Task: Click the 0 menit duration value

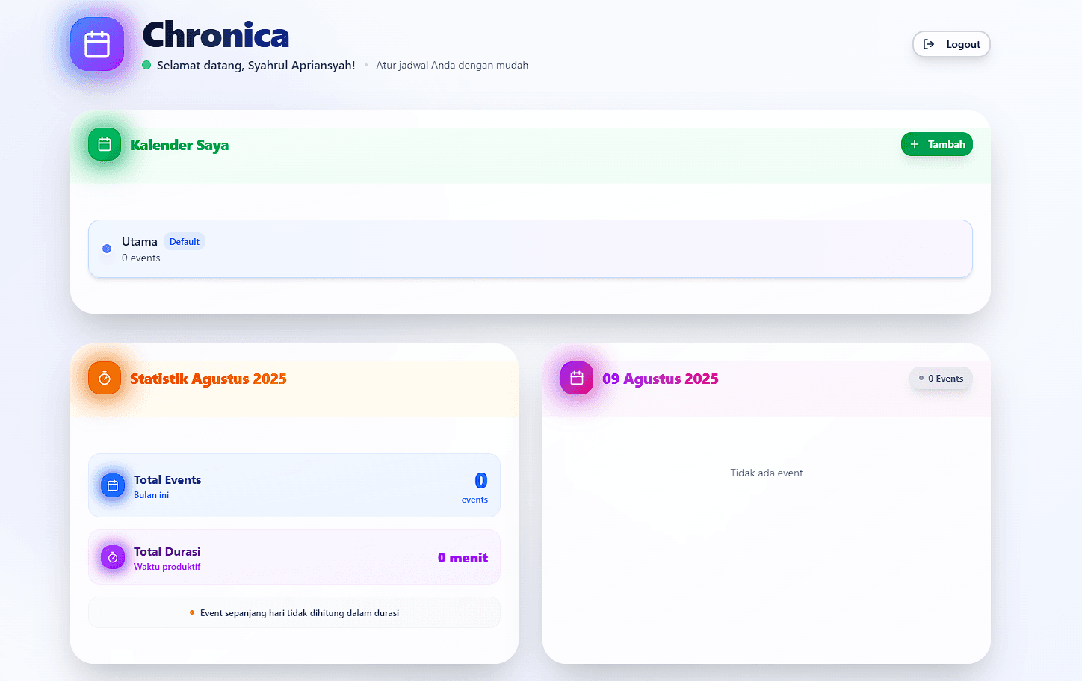Action: point(463,558)
